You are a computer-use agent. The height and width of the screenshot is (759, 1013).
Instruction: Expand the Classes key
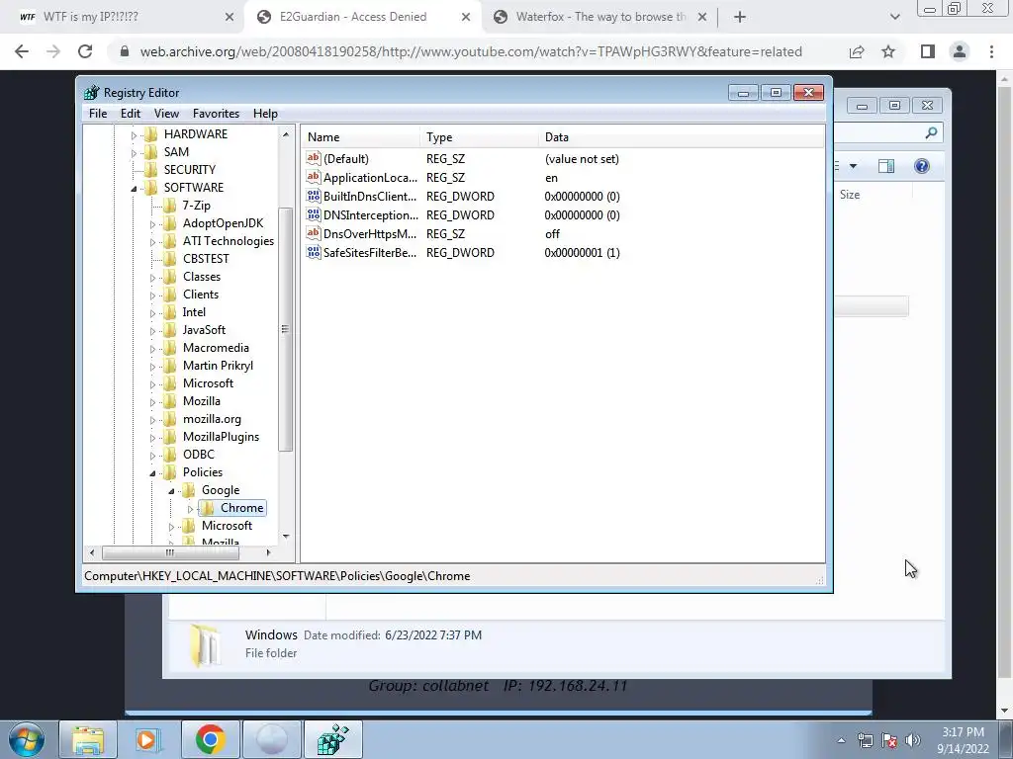pyautogui.click(x=152, y=278)
